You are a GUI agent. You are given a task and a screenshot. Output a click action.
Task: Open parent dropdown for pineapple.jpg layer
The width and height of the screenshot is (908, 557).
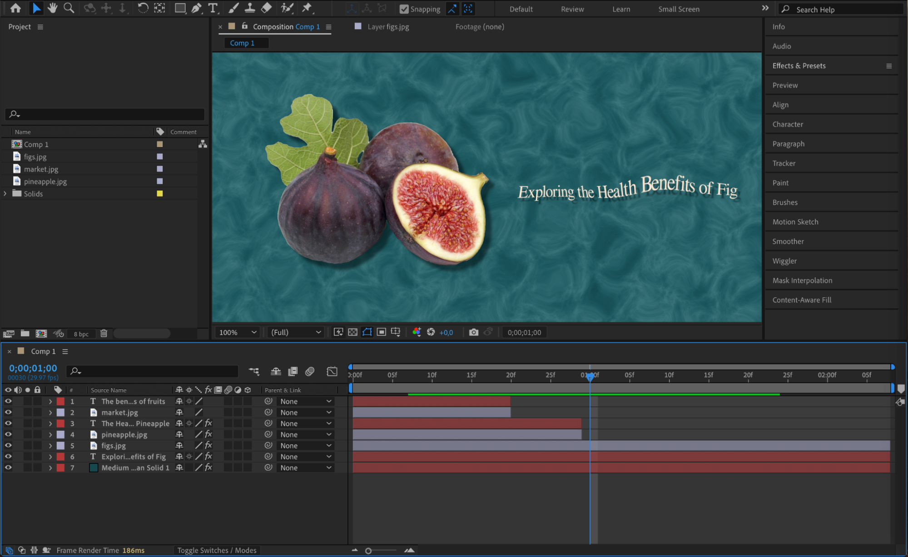305,434
